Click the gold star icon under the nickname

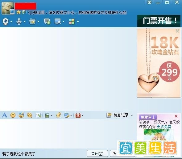tap(19, 12)
